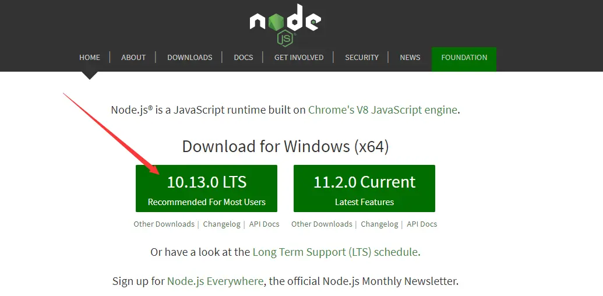This screenshot has height=296, width=603.
Task: Open the SECURITY nav item
Action: coord(362,58)
